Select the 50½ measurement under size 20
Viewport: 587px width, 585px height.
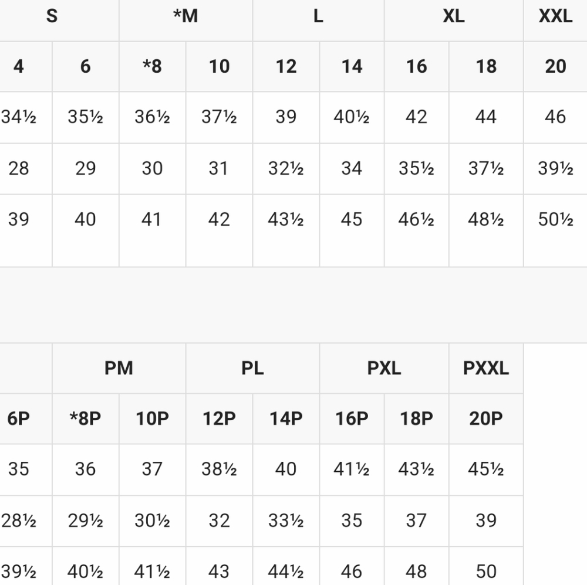click(555, 219)
